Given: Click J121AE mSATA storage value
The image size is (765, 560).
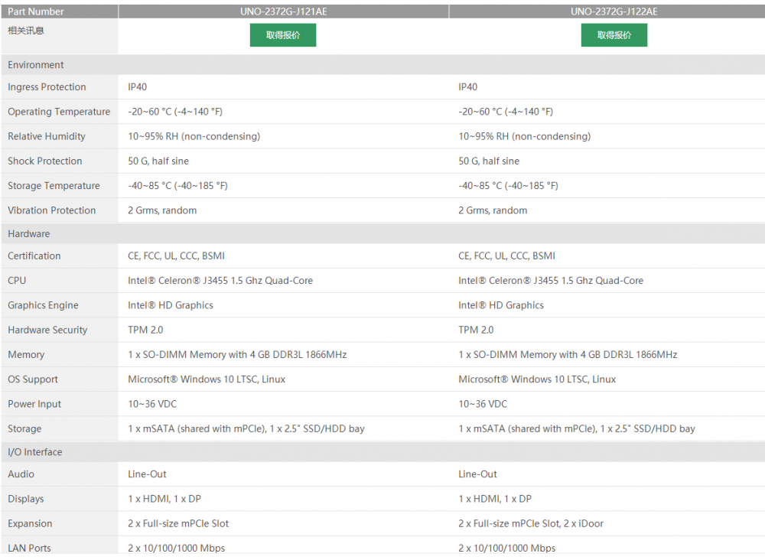Looking at the screenshot, I should tap(246, 428).
